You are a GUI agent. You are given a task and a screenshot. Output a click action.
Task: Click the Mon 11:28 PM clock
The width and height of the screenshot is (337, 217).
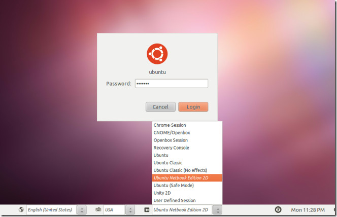(x=308, y=210)
